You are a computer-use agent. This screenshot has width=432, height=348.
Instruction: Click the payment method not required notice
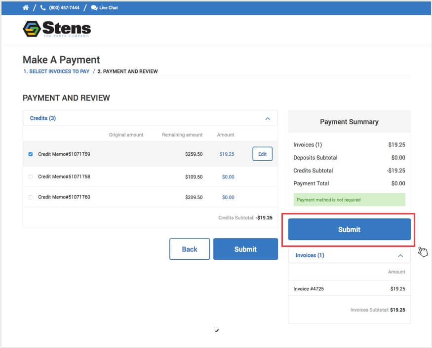tap(349, 199)
